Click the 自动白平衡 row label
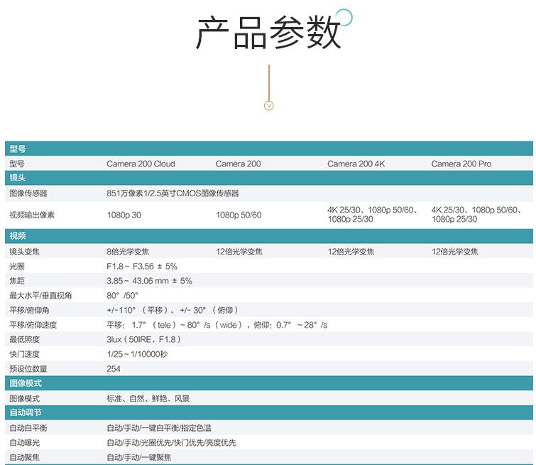 coord(28,428)
